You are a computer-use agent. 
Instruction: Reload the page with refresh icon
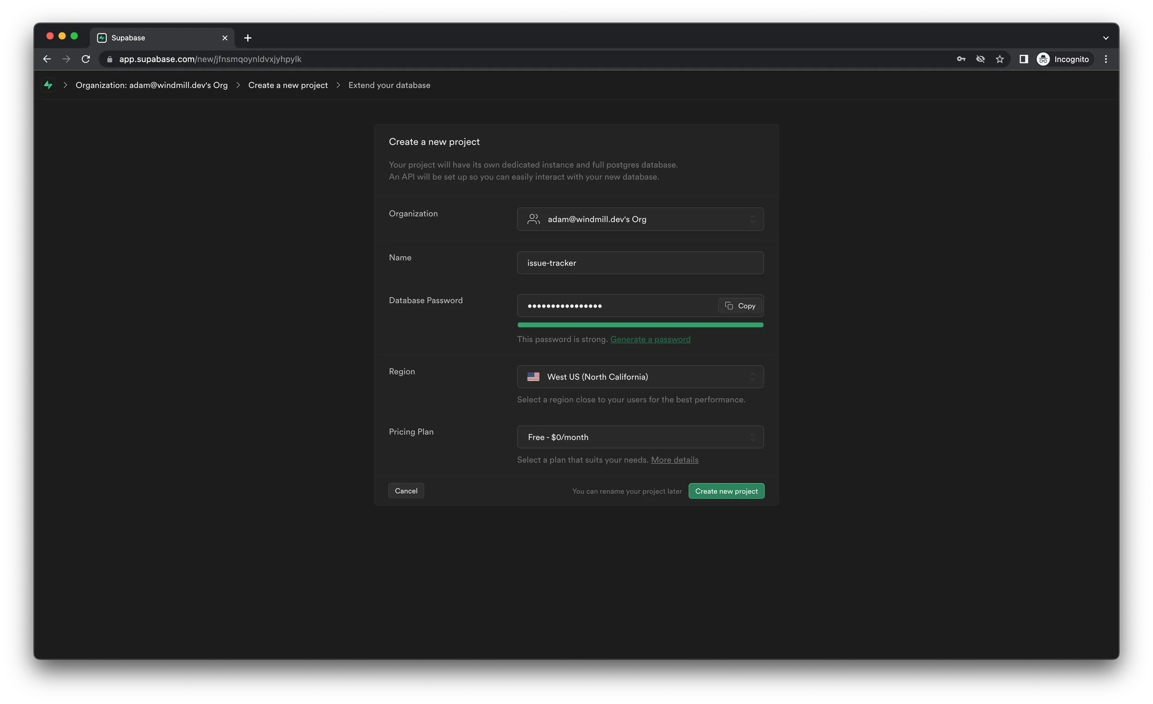click(x=86, y=59)
